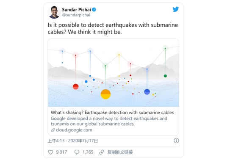
Task: Click the link icon beside cloud.google.com
Action: tap(53, 130)
